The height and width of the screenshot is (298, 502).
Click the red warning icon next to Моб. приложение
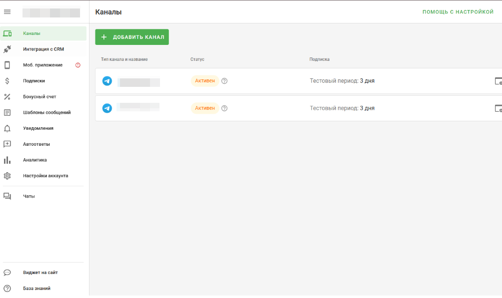pos(78,65)
